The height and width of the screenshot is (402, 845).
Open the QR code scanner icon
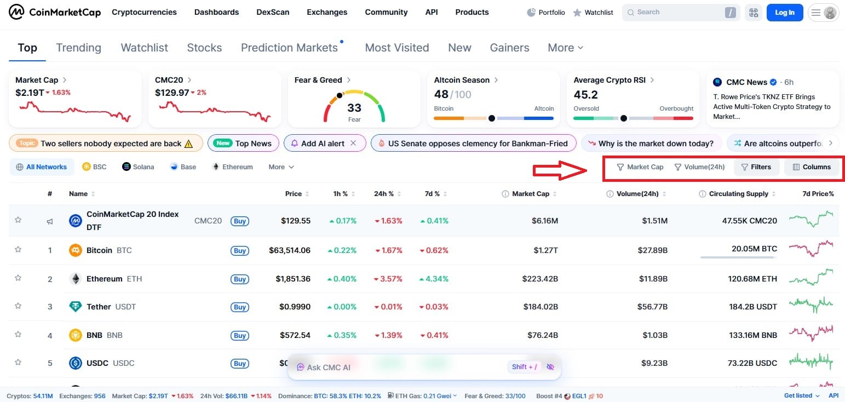(754, 13)
